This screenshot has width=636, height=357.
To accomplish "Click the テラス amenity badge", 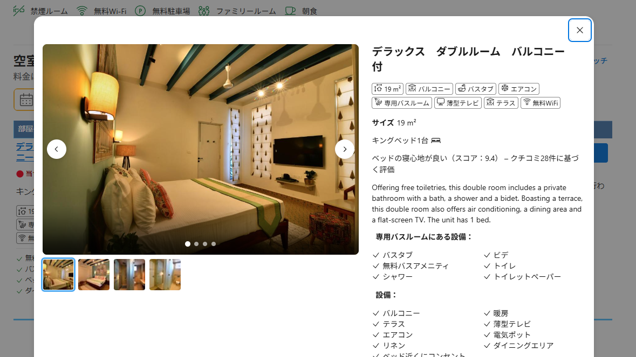I will coord(501,103).
